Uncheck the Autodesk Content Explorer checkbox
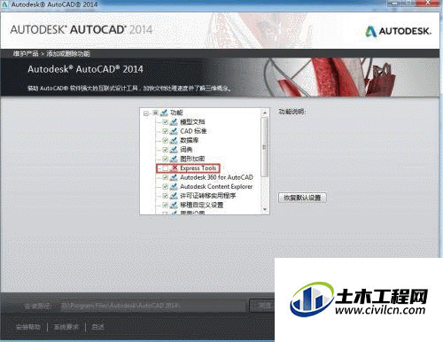 point(166,187)
